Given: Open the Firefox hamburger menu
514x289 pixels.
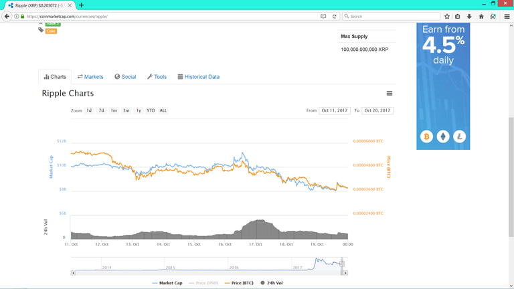Looking at the screenshot, I should (507, 16).
